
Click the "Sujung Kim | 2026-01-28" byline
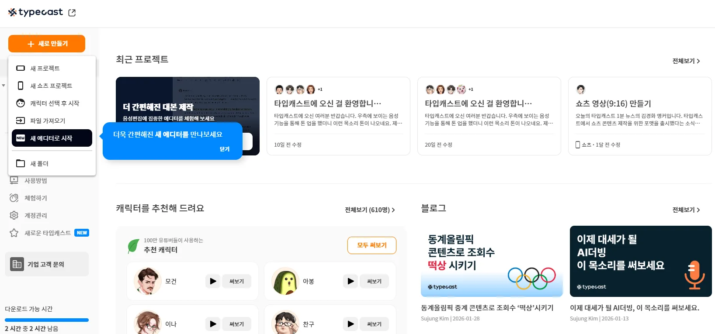coord(450,319)
